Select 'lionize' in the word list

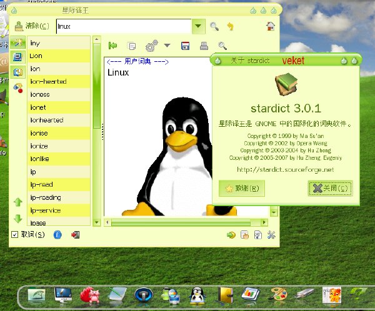pyautogui.click(x=59, y=146)
